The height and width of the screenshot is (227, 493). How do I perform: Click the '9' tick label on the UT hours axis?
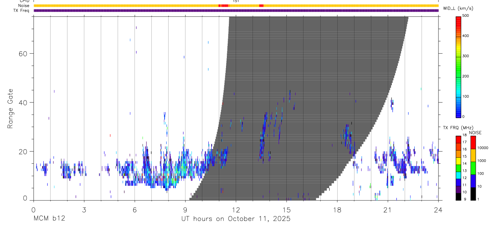pos(185,209)
